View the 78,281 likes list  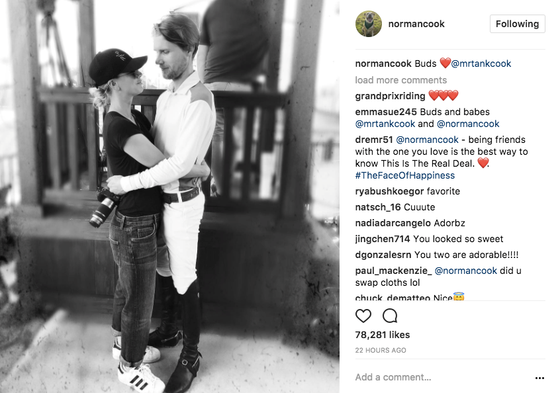[382, 335]
